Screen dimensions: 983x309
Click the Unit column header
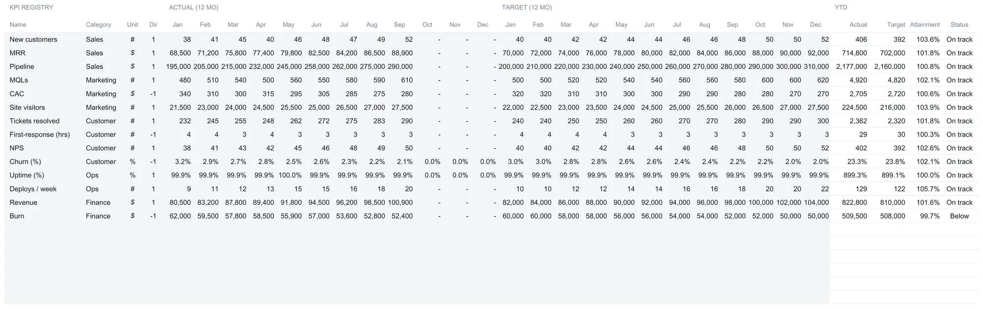[x=133, y=25]
